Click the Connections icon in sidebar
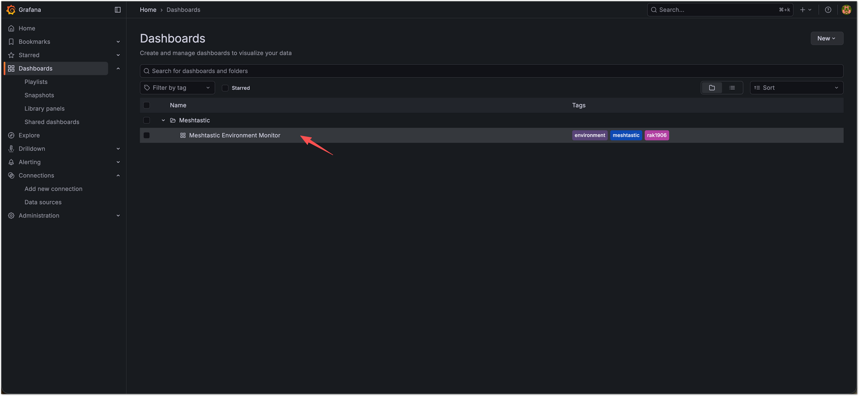 click(x=11, y=175)
